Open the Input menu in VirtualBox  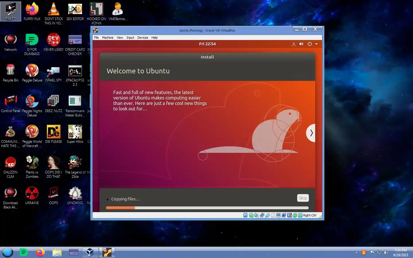(130, 38)
